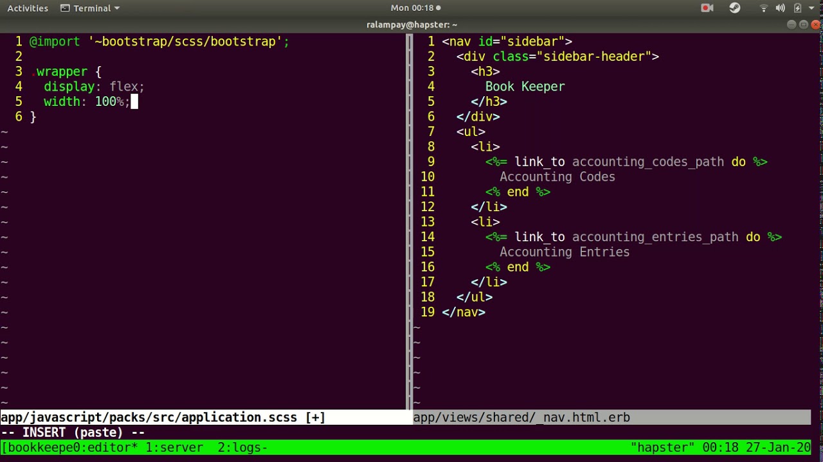Viewport: 823px width, 462px height.
Task: Click the window title ralampay@hapster: ~
Action: (x=411, y=25)
